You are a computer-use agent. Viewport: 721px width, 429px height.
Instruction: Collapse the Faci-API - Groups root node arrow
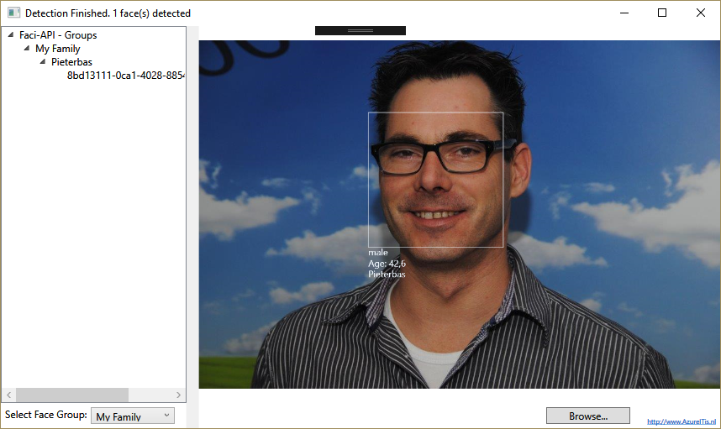(10, 35)
